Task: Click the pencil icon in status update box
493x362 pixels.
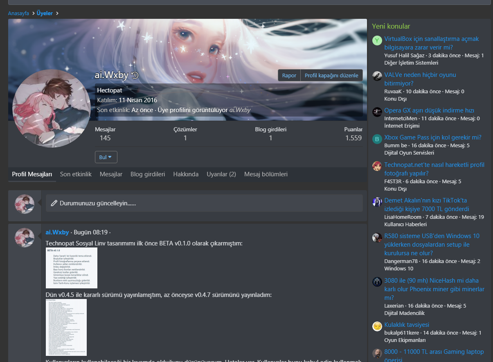Action: tap(54, 203)
